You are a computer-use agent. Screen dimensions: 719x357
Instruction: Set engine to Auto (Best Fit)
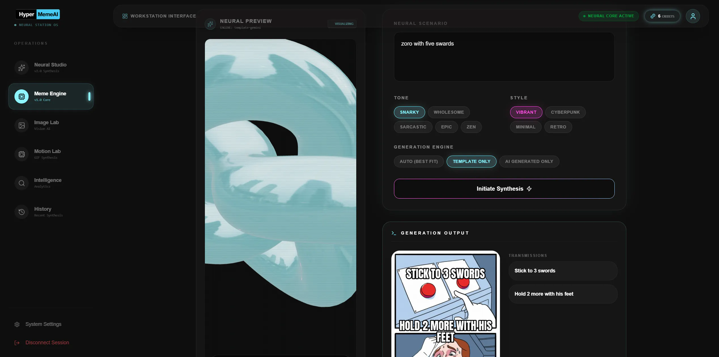click(419, 162)
